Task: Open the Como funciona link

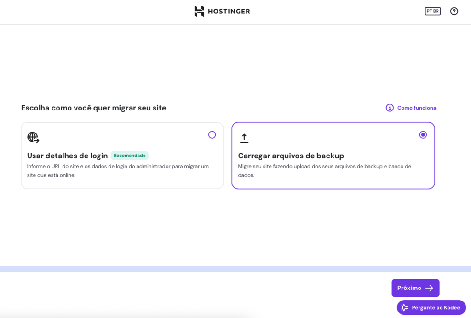Action: (x=416, y=108)
